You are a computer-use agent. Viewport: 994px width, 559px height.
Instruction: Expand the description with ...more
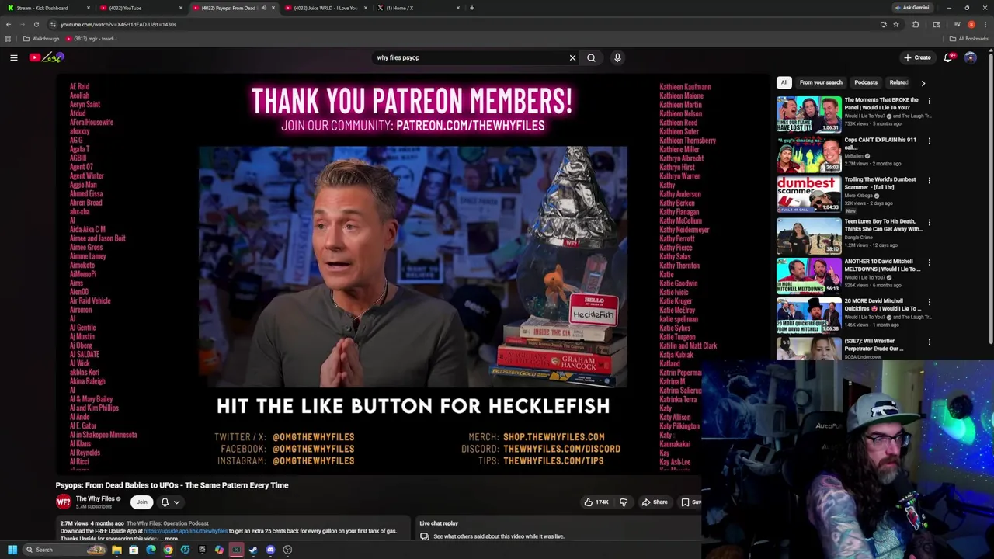170,539
